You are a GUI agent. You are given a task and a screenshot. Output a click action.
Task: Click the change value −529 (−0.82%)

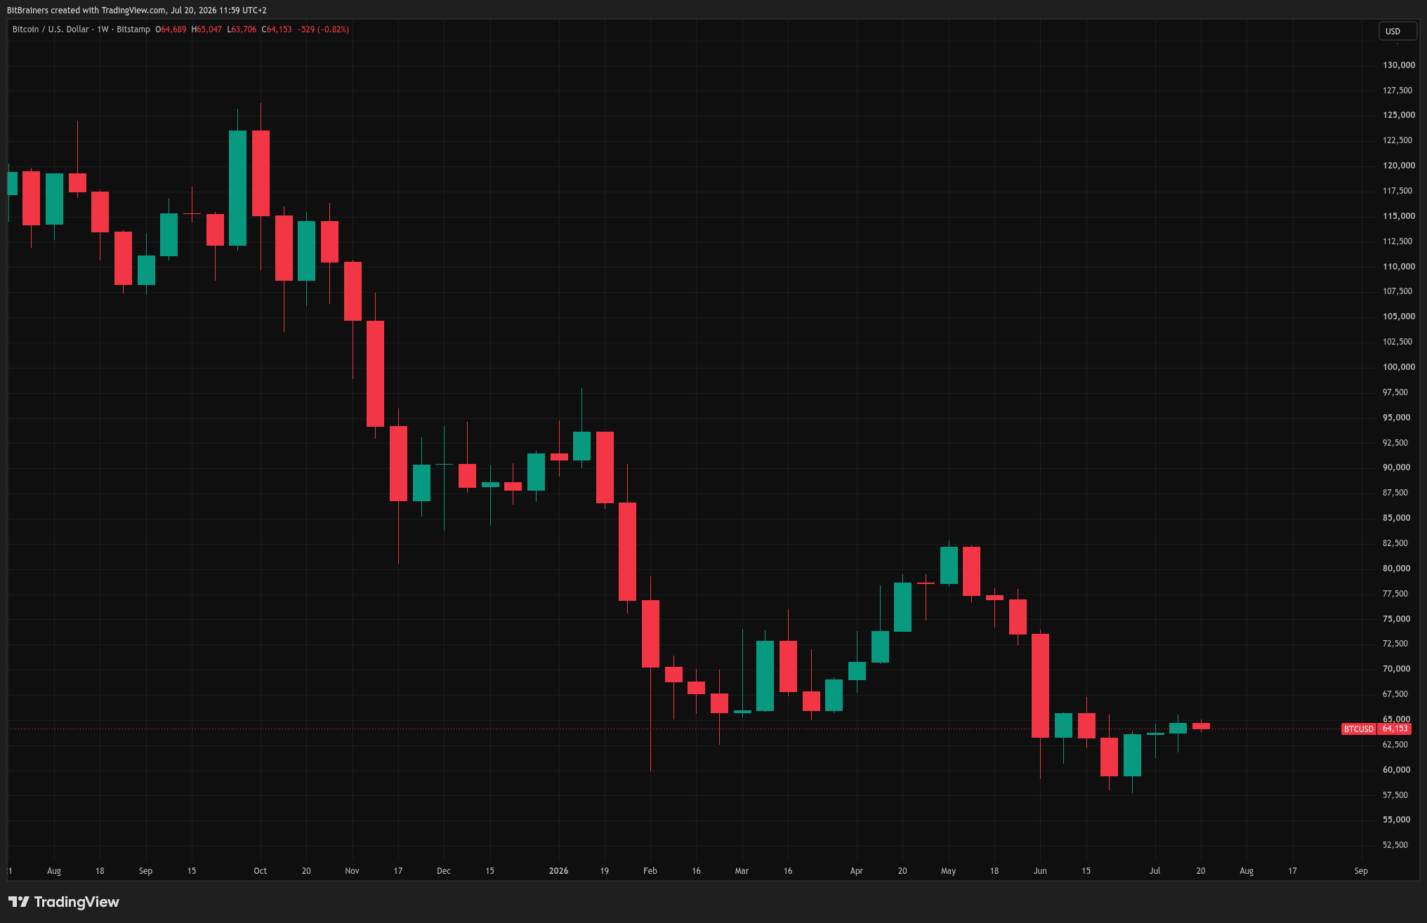tap(323, 29)
